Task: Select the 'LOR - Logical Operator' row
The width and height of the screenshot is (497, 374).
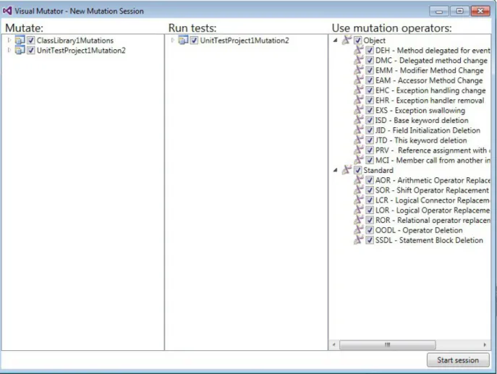Action: tap(433, 210)
